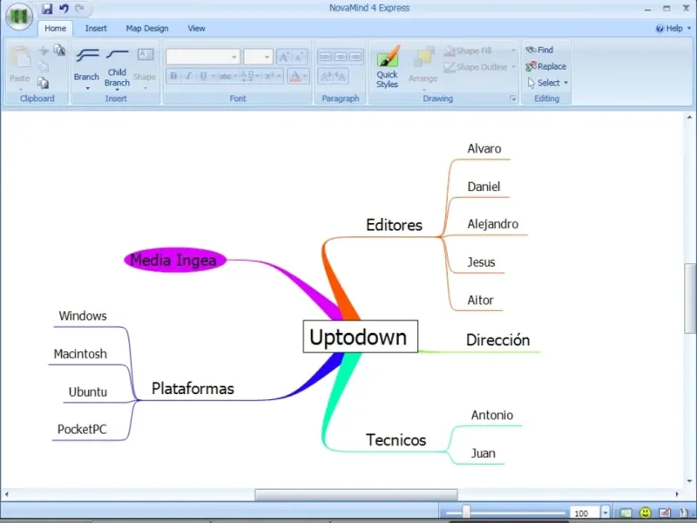Expand the Child Branch dropdown arrow
This screenshot has width=697, height=523.
(117, 90)
